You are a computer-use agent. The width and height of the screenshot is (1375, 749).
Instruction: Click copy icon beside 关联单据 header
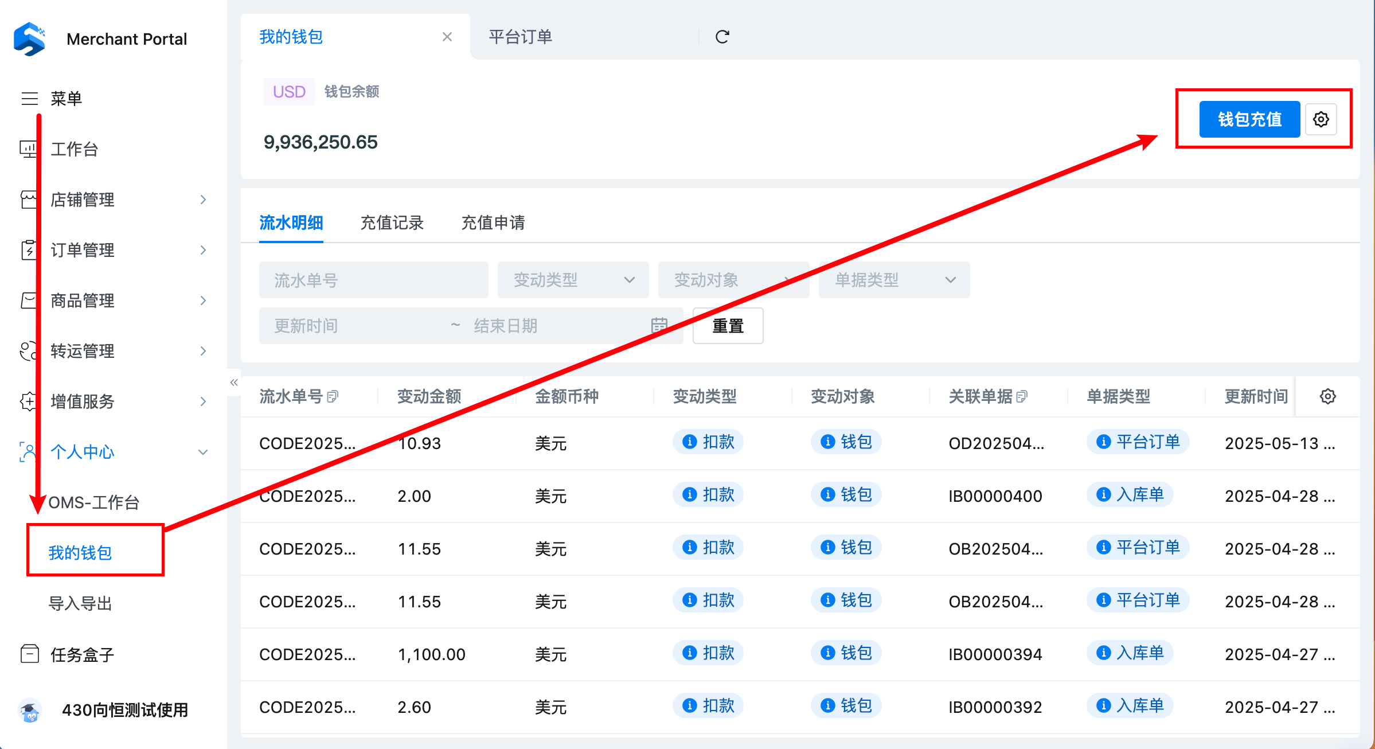point(1022,396)
